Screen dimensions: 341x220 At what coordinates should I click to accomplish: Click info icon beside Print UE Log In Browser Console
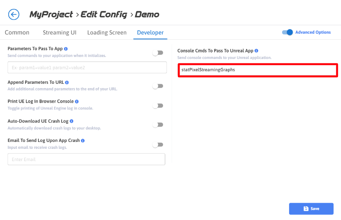(77, 101)
